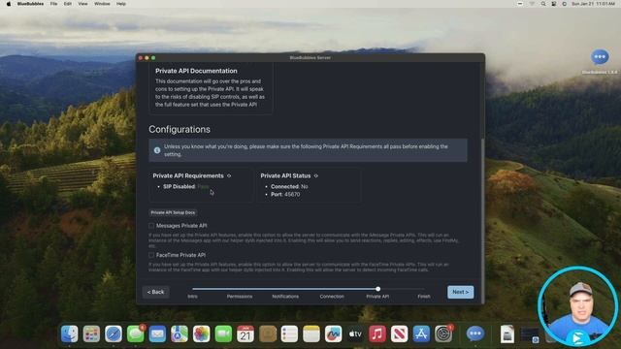Launch Safari from the dock
This screenshot has height=349, width=621.
114,333
